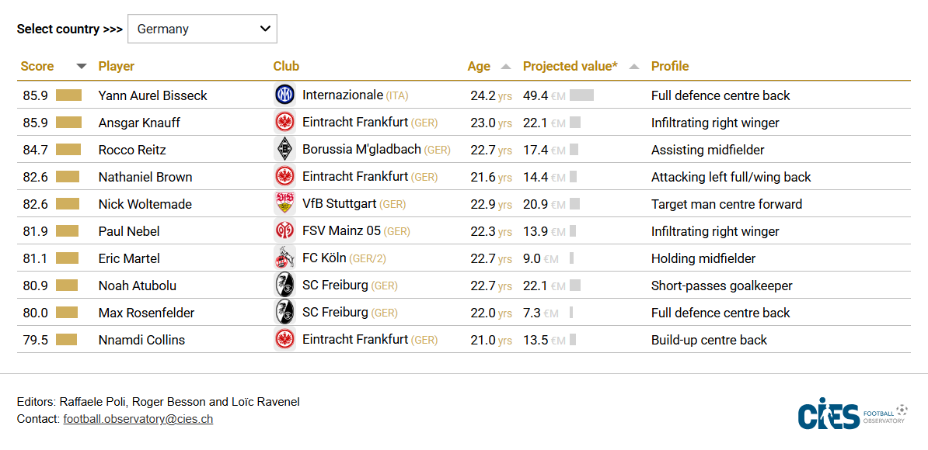Click Bisseck's grey projected value bar
The height and width of the screenshot is (450, 928).
(x=582, y=95)
